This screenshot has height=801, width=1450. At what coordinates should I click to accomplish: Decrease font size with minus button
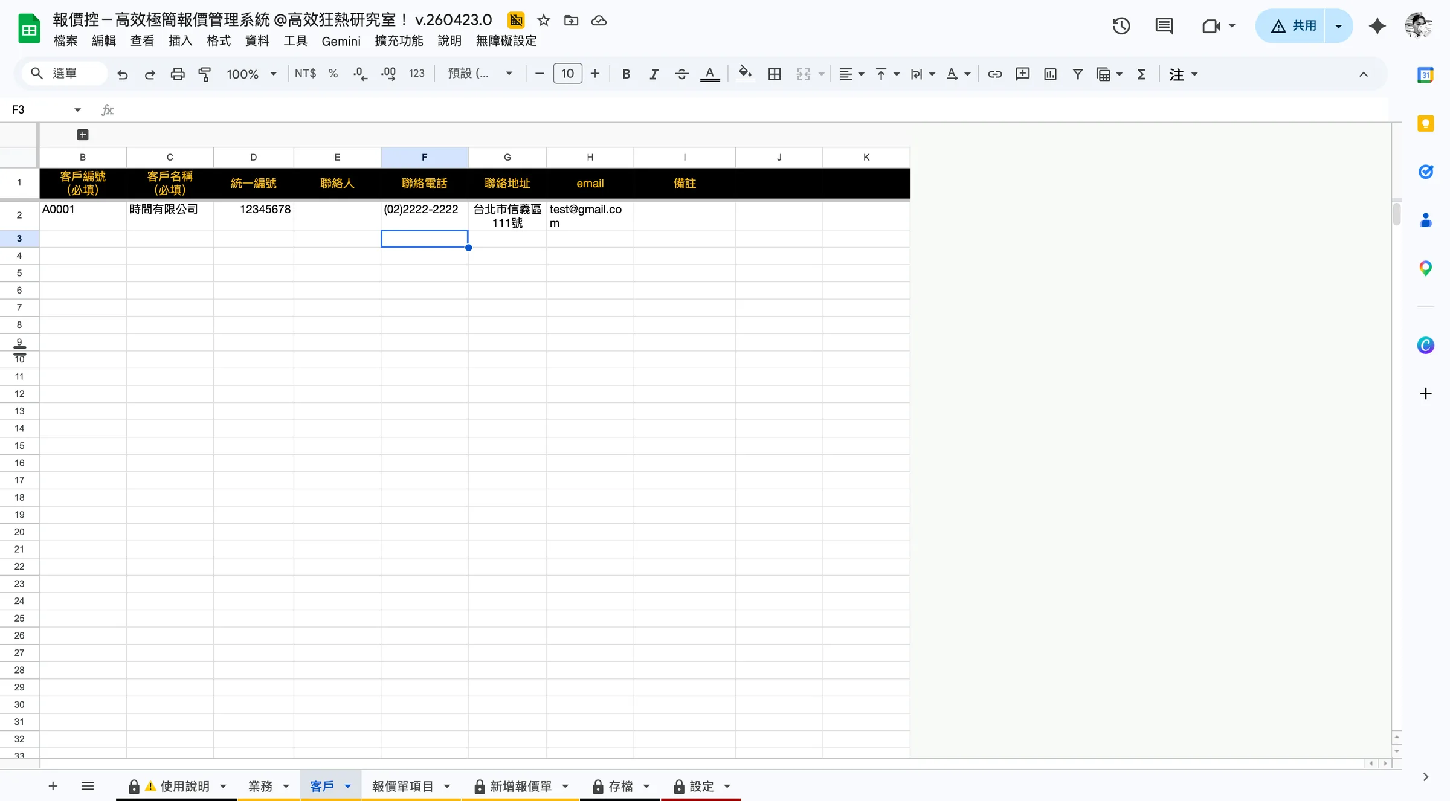[x=540, y=74]
